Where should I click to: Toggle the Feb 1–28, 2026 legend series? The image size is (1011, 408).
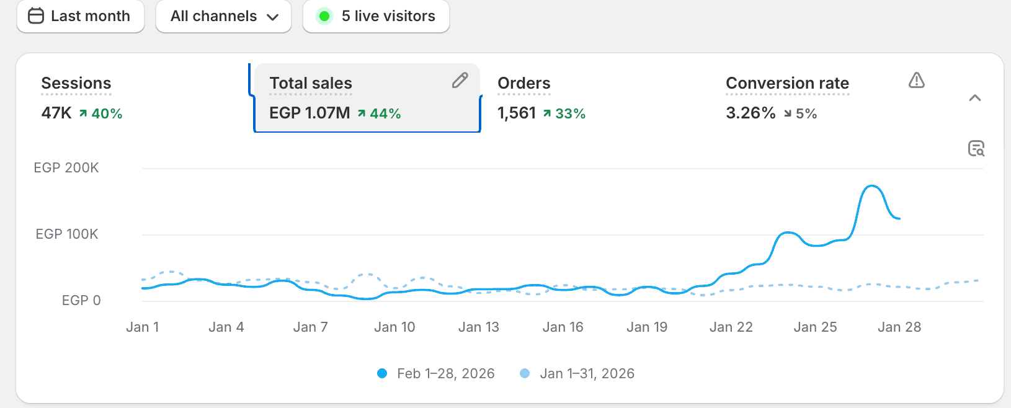tap(436, 373)
